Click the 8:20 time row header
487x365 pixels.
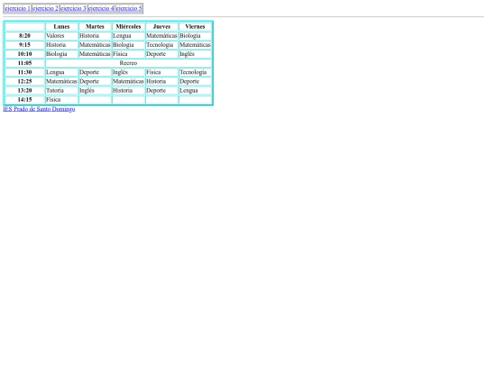(24, 36)
